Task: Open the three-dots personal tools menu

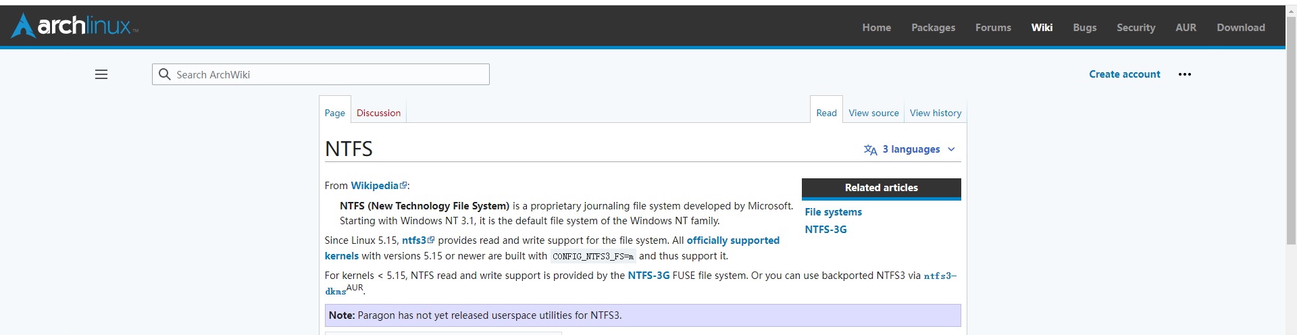Action: pos(1185,74)
